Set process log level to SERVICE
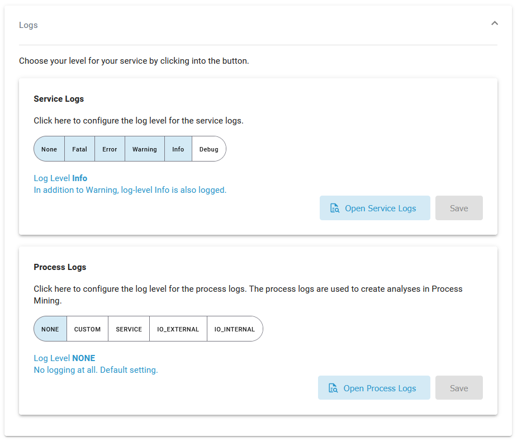 click(x=129, y=329)
